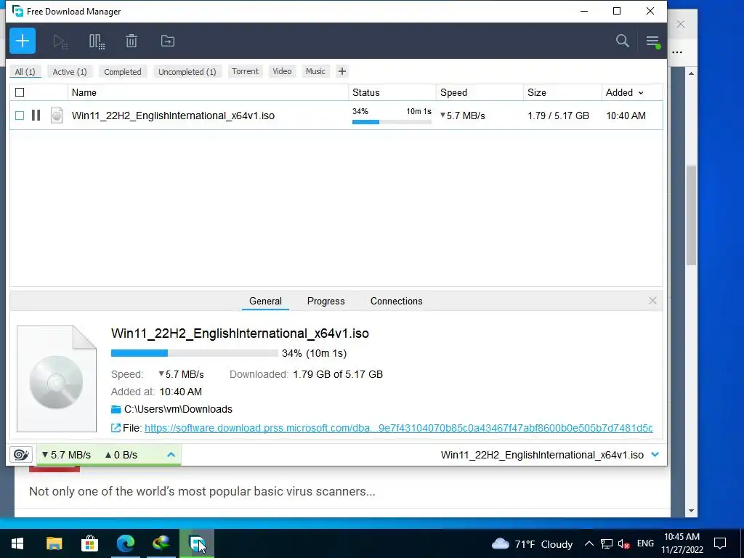The width and height of the screenshot is (744, 558).
Task: Toggle the Added column sort arrow
Action: (641, 93)
